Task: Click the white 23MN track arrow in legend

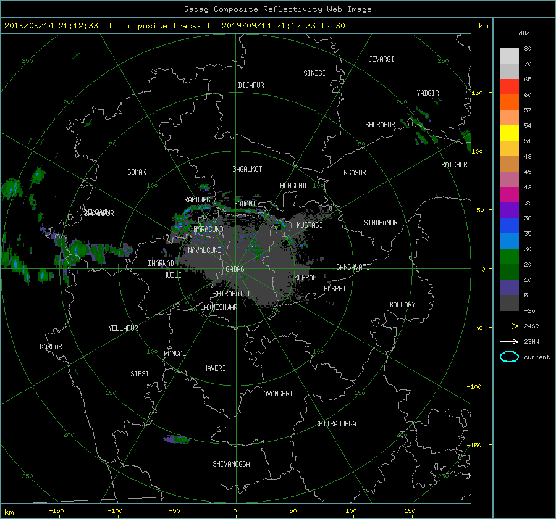Action: [x=509, y=341]
